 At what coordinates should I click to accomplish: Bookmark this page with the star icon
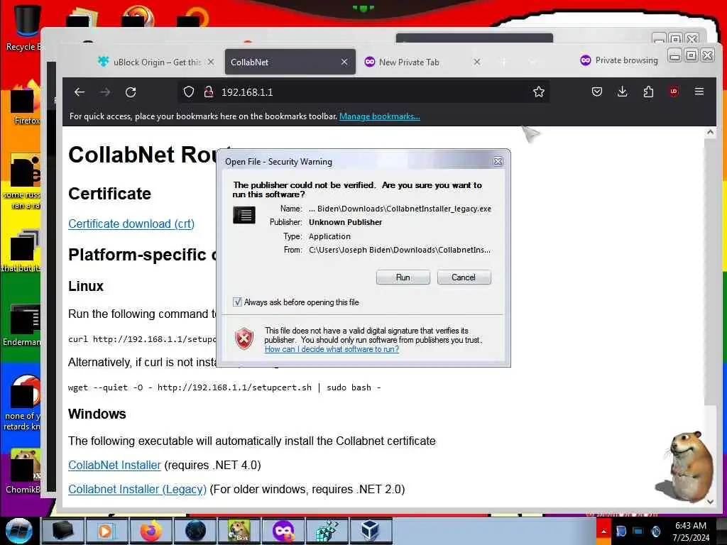[x=538, y=92]
